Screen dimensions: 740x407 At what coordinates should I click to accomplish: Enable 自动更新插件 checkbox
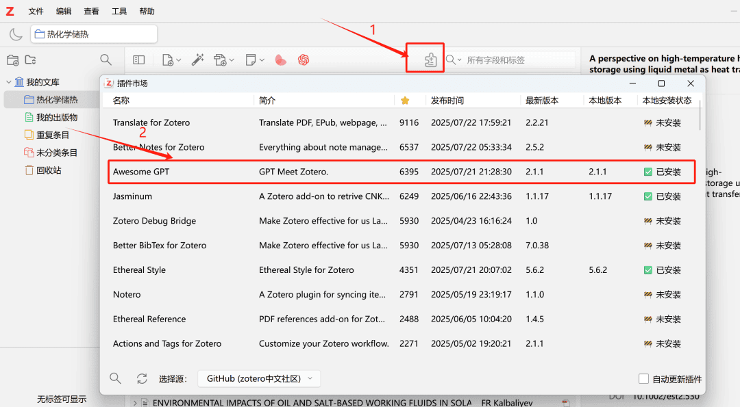[x=643, y=378]
